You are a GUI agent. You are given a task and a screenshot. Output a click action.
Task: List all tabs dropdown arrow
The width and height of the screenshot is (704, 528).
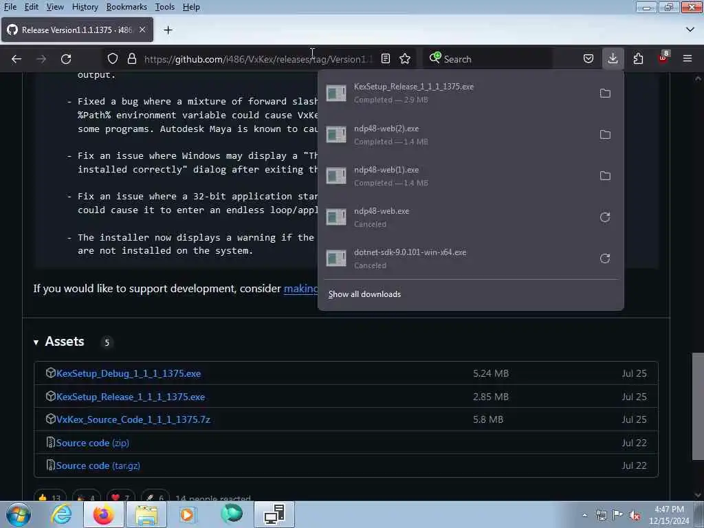coord(690,30)
